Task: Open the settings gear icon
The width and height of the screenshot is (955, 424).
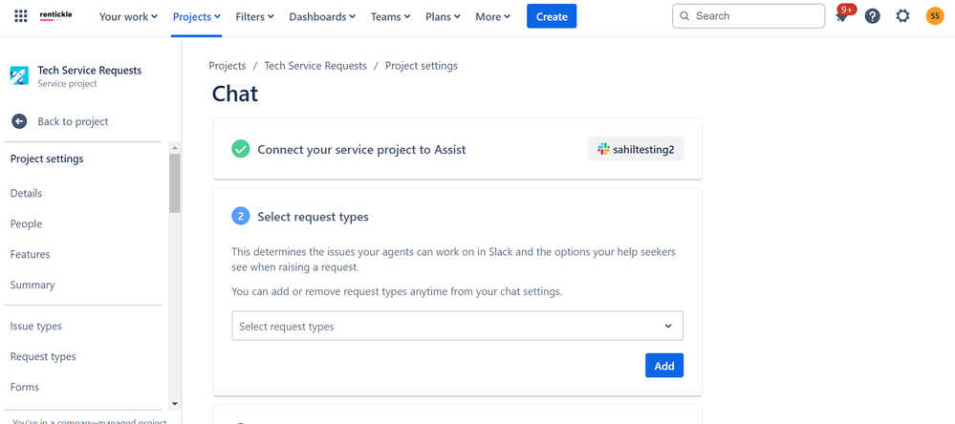Action: [902, 16]
